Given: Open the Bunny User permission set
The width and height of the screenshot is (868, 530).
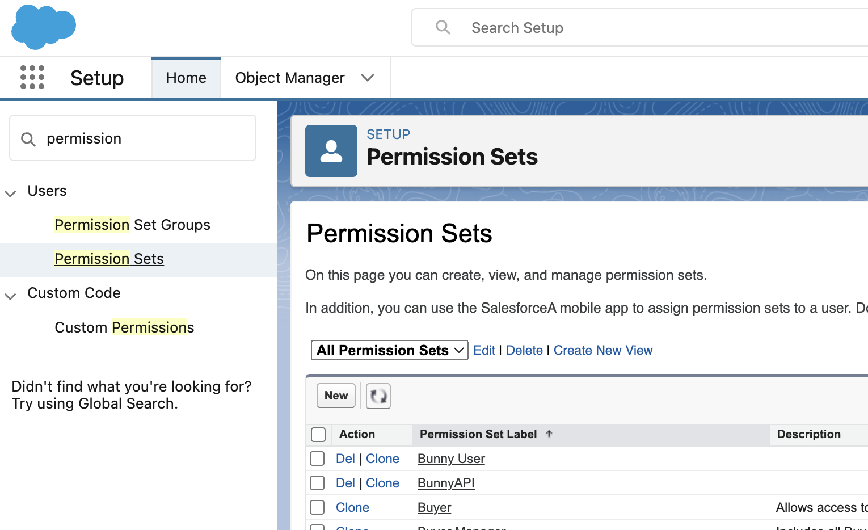Looking at the screenshot, I should click(x=451, y=459).
